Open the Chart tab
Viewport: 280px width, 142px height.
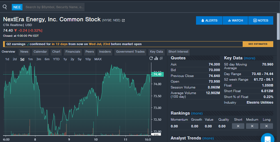pyautogui.click(x=56, y=52)
